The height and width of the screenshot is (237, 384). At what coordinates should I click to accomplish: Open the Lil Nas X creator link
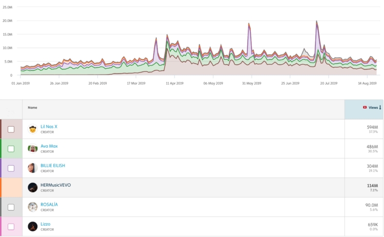(x=49, y=126)
